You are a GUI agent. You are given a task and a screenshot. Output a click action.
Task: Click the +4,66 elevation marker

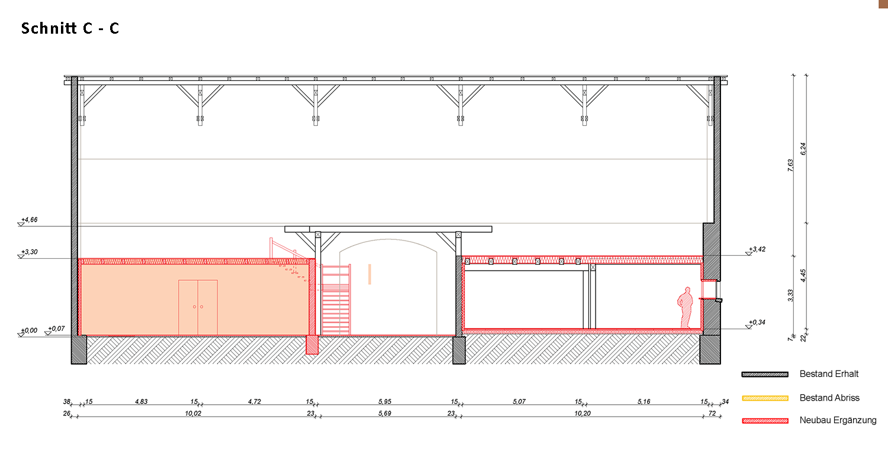pos(28,220)
